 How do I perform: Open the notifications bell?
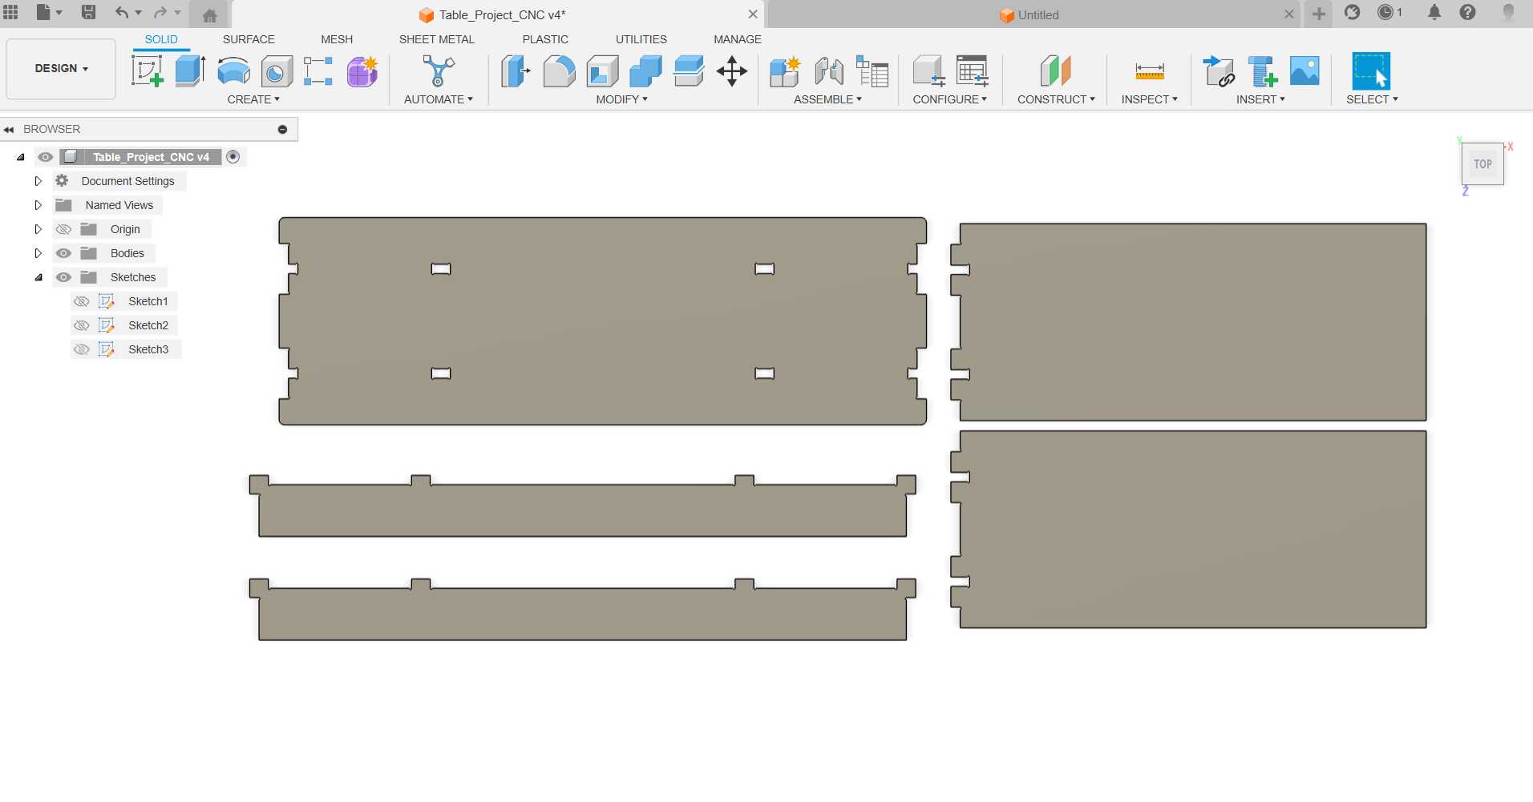1434,12
